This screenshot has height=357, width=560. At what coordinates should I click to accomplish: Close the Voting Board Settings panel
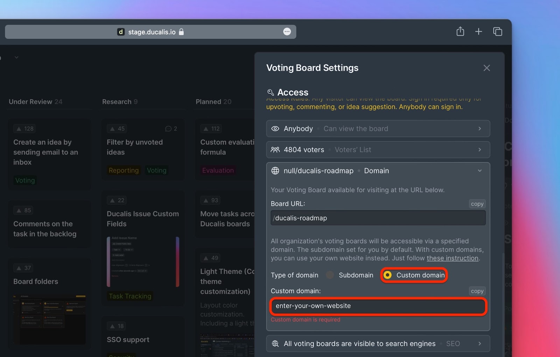[x=486, y=68]
